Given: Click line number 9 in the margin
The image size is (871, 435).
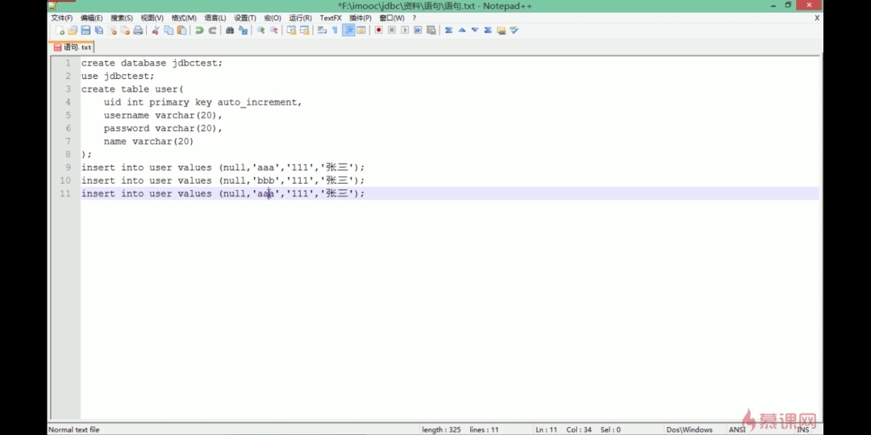Looking at the screenshot, I should point(68,167).
